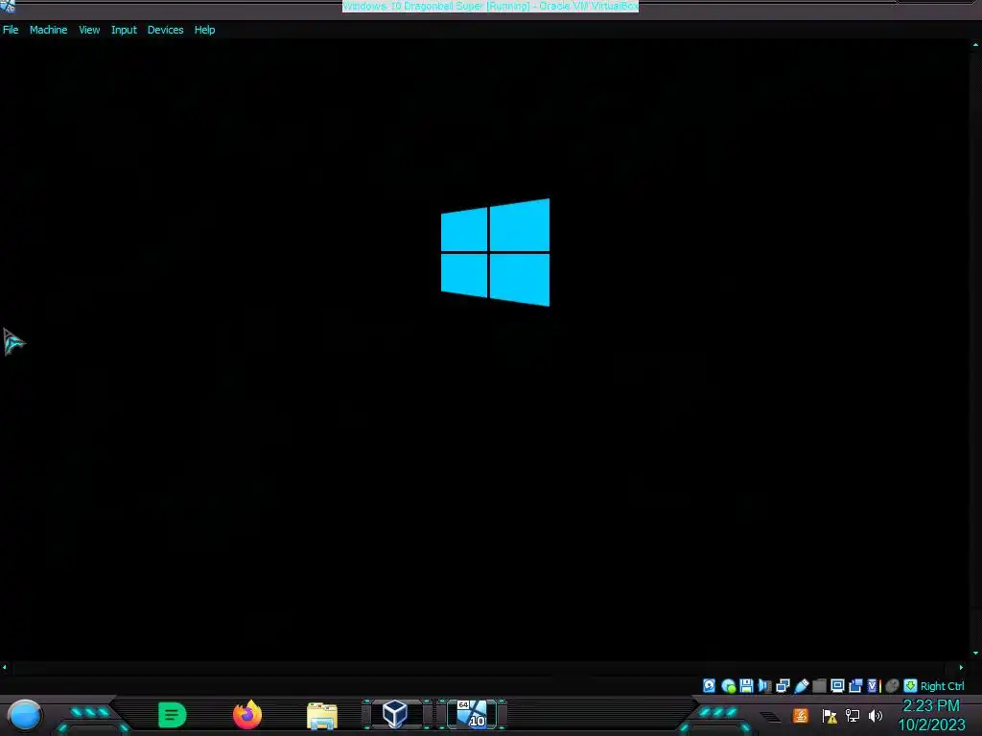Launch Firefox from the taskbar
This screenshot has height=736, width=982.
tap(247, 715)
